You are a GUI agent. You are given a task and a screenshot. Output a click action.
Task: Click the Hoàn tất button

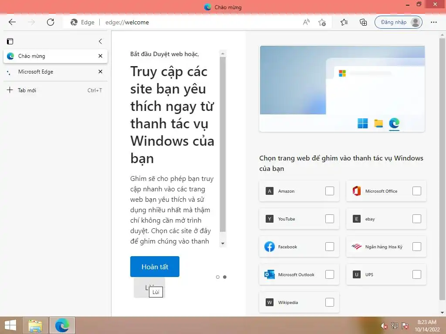(x=155, y=267)
